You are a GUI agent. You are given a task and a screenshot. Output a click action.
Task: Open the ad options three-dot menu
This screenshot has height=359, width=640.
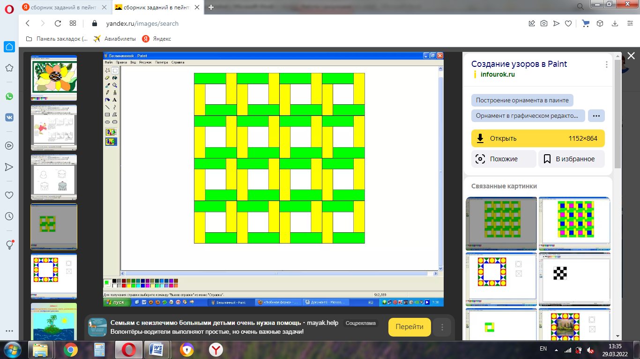click(442, 327)
